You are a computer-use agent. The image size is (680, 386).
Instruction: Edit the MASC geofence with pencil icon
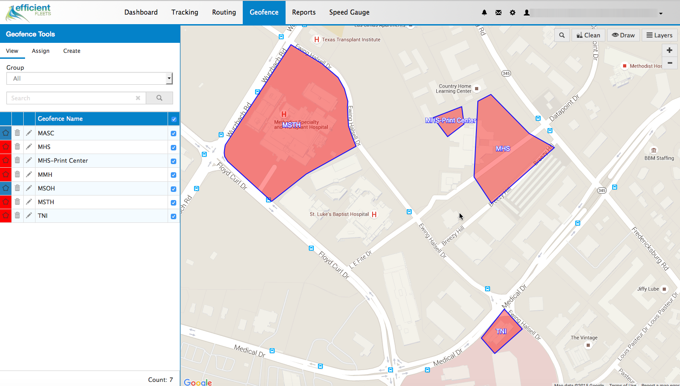tap(29, 133)
